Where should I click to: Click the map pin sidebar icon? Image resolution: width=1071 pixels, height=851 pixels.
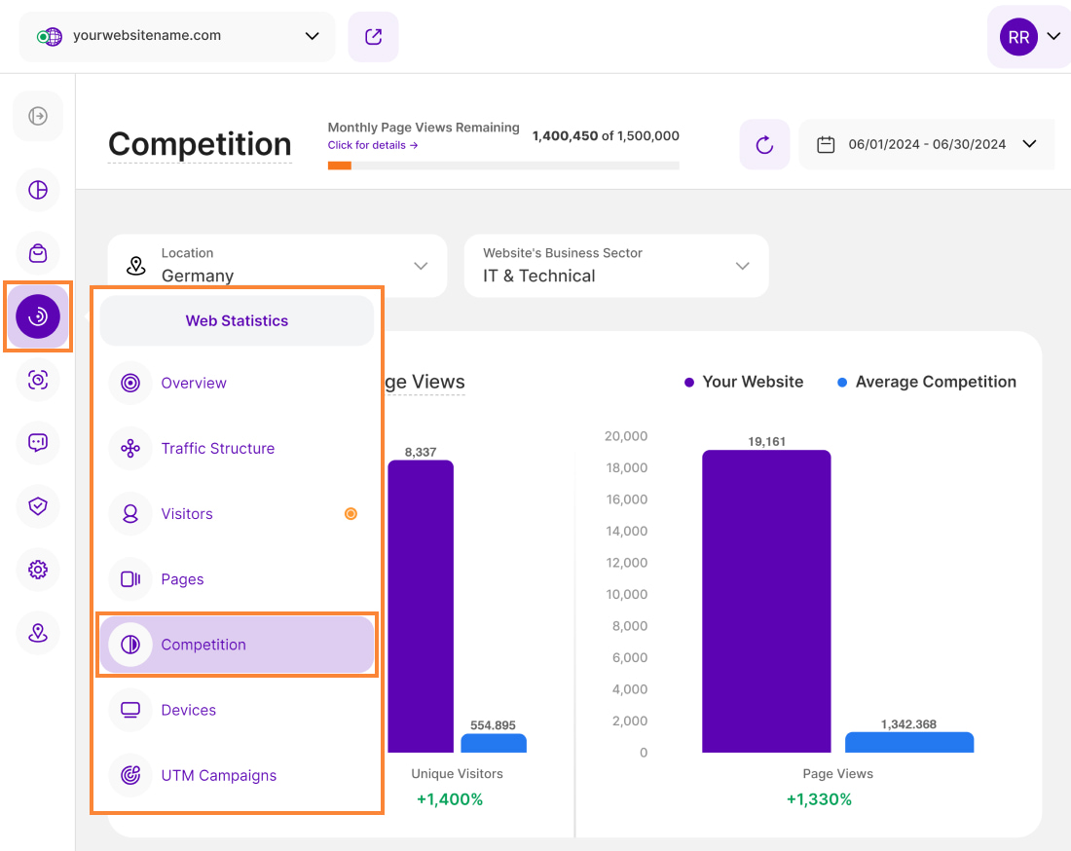(38, 633)
